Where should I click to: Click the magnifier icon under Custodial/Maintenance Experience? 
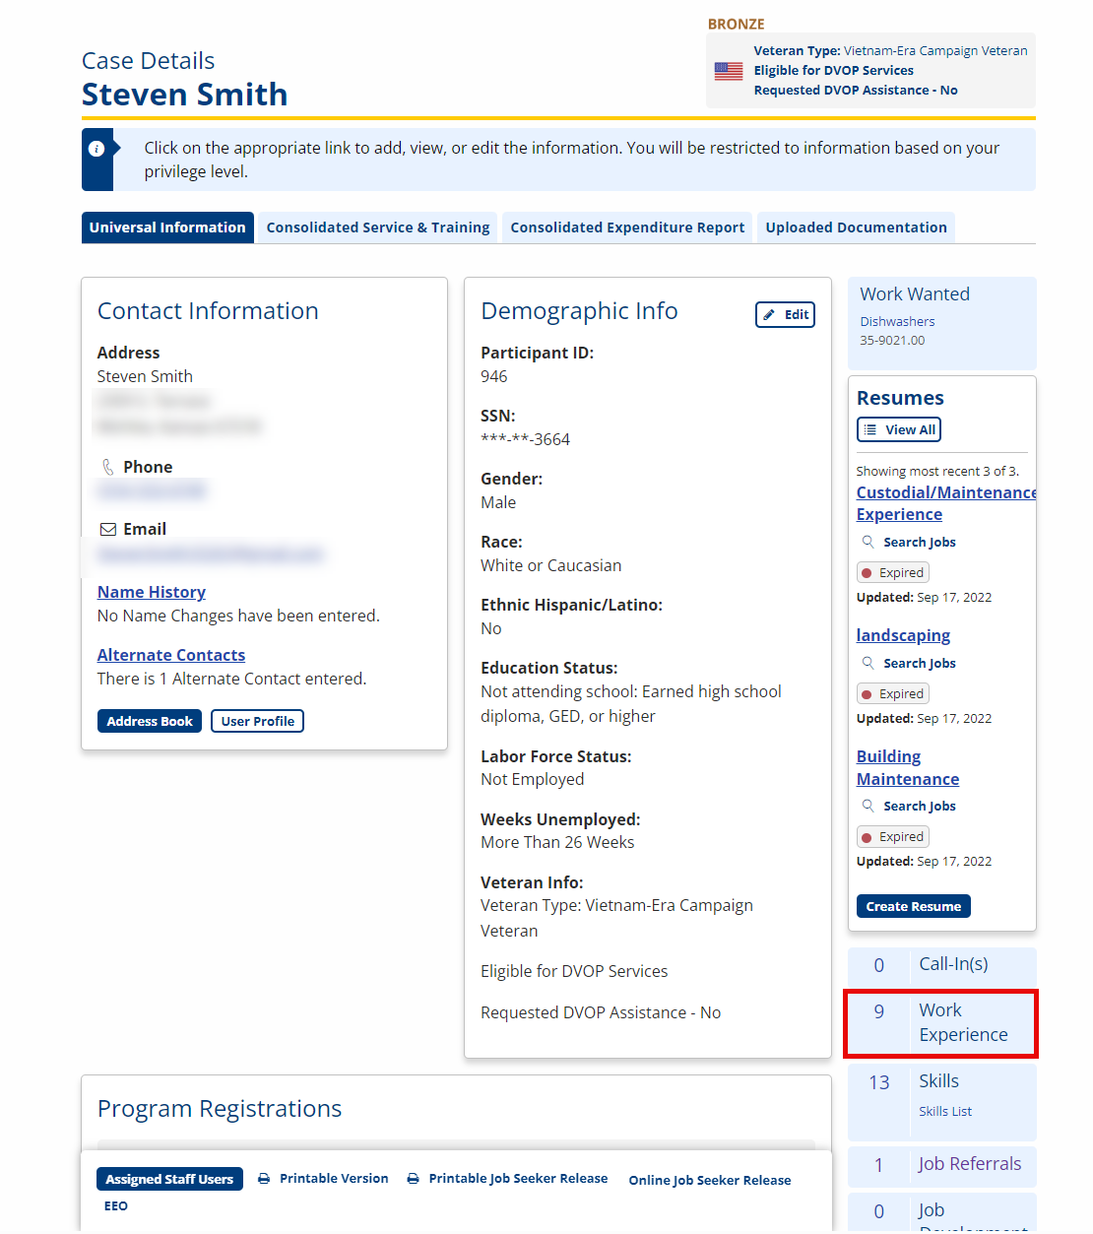pos(868,542)
